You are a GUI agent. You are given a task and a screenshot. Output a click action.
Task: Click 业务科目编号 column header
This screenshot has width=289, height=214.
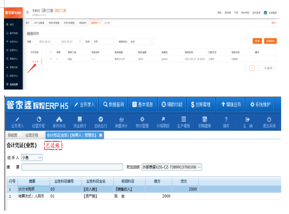tap(65, 181)
